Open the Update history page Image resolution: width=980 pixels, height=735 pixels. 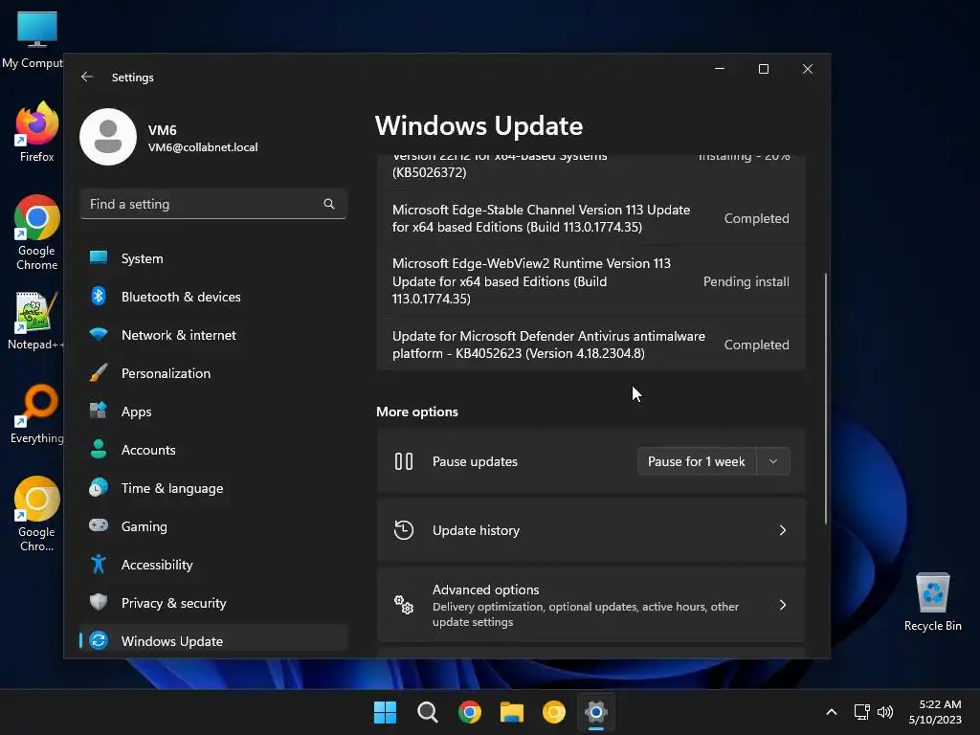(591, 530)
